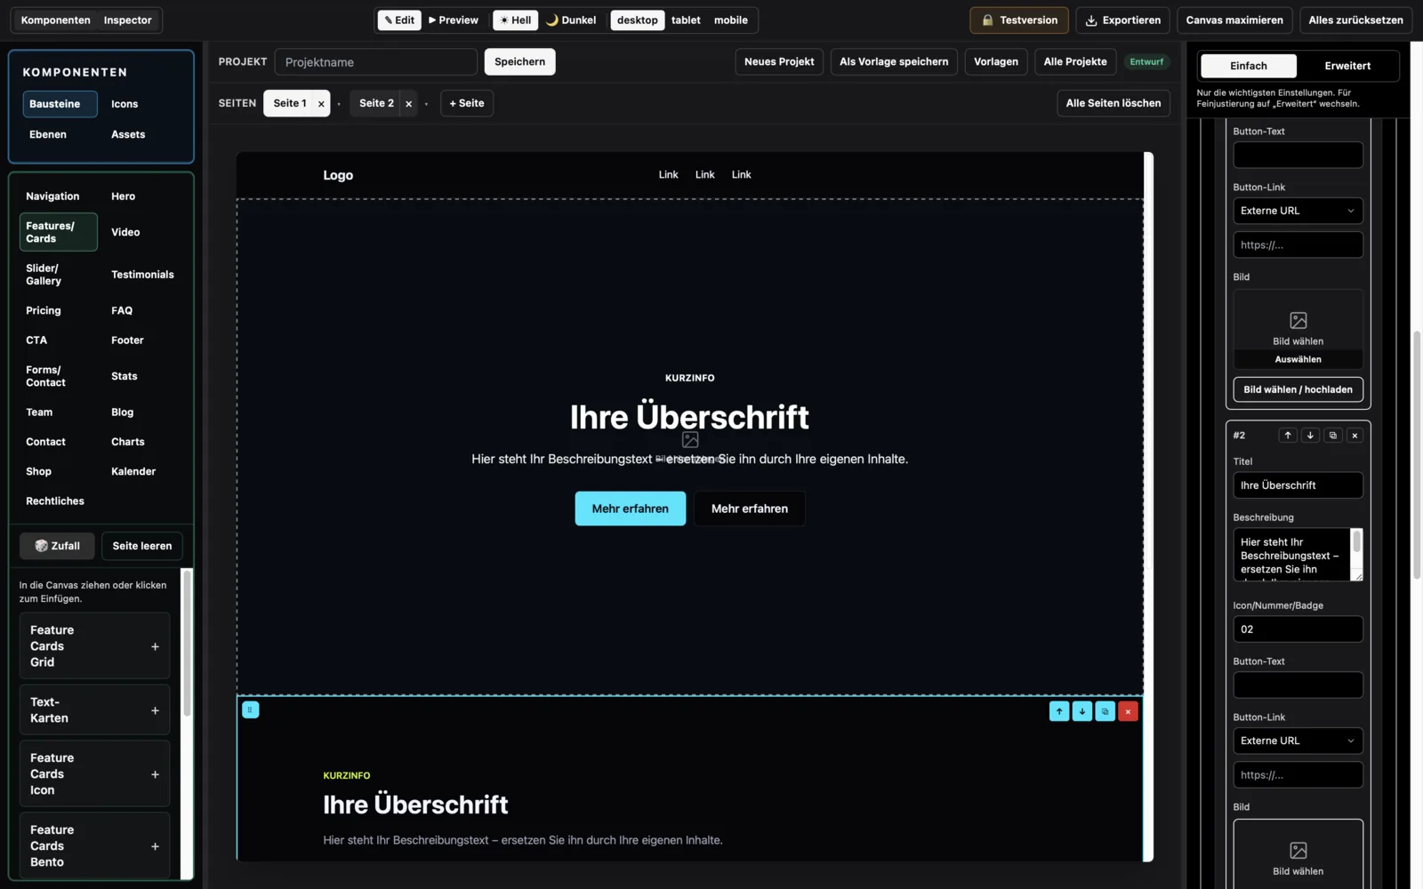The width and height of the screenshot is (1423, 889).
Task: Click the blue drag handle of the selected section
Action: click(x=251, y=709)
